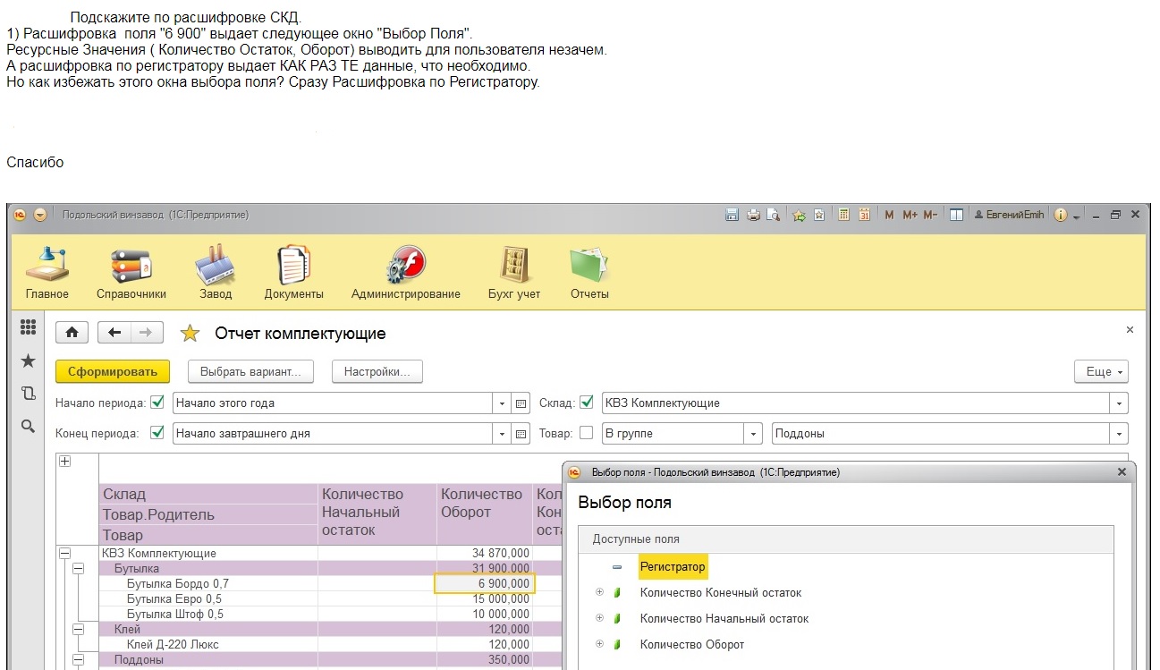Click the search magnifier icon in sidebar
1160x670 pixels.
[28, 427]
